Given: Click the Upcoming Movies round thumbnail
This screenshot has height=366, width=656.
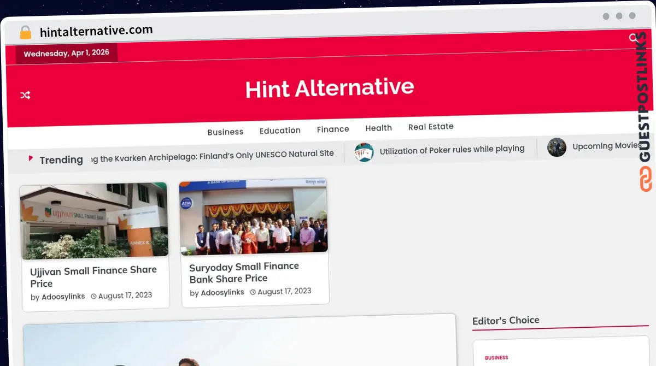Looking at the screenshot, I should click(557, 147).
